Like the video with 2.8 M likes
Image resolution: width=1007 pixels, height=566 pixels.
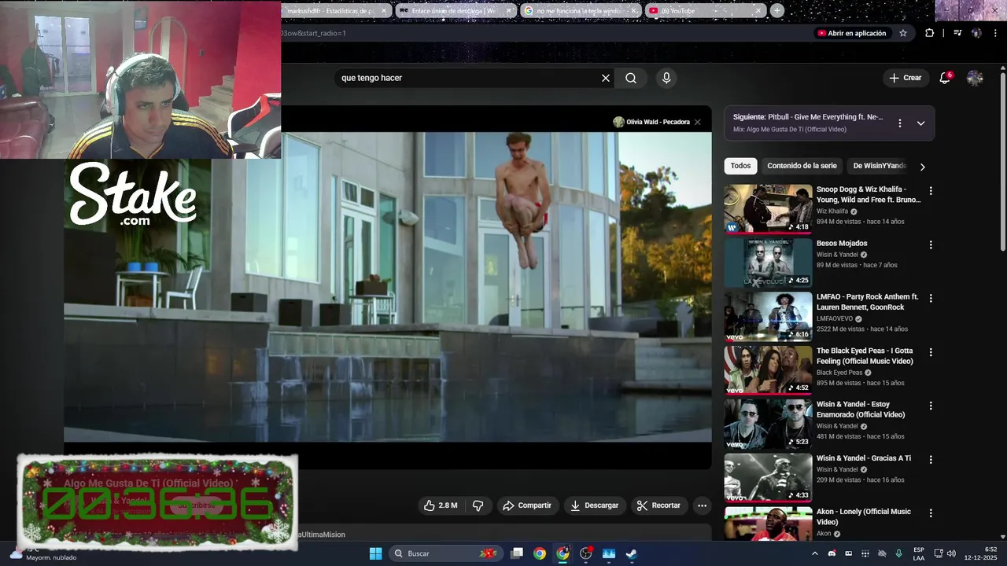point(441,505)
